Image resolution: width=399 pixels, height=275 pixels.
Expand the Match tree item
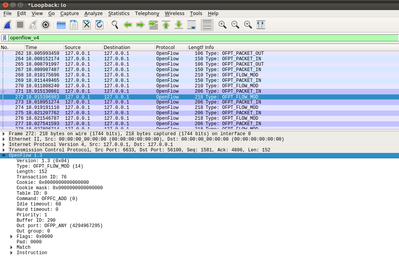[x=12, y=248]
